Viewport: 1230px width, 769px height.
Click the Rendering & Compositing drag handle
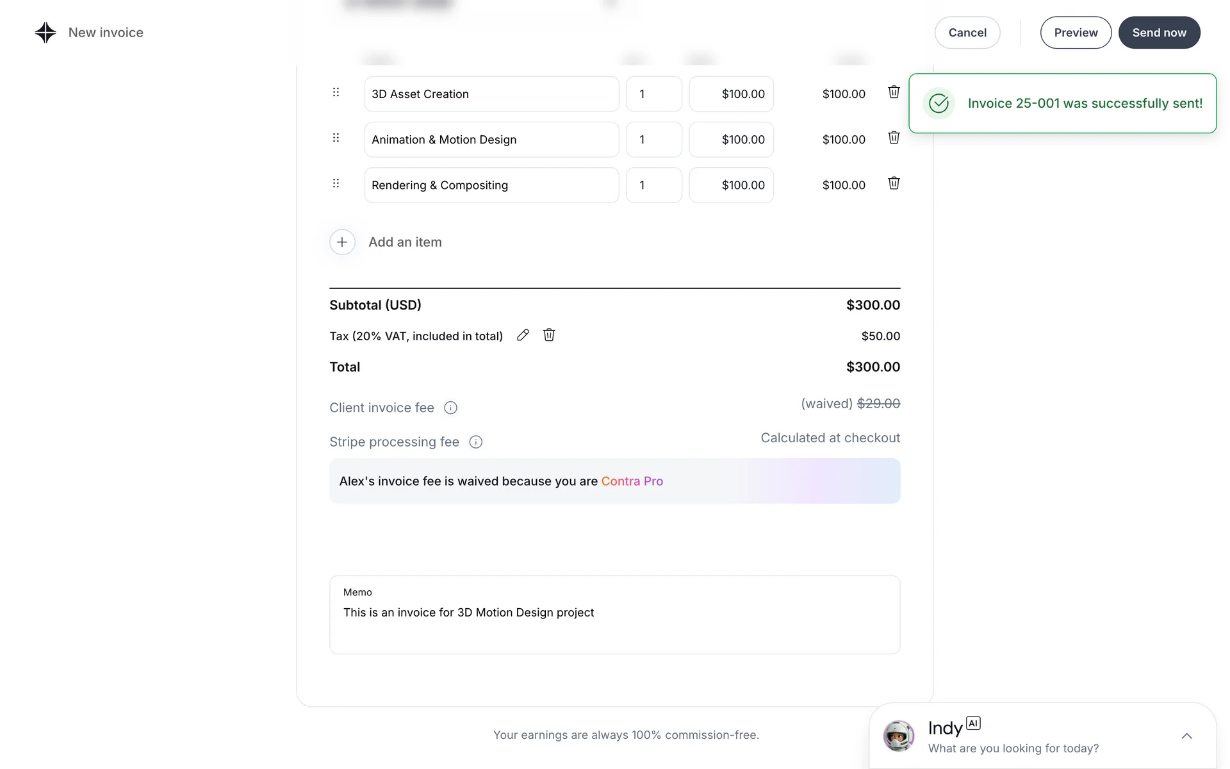point(336,183)
